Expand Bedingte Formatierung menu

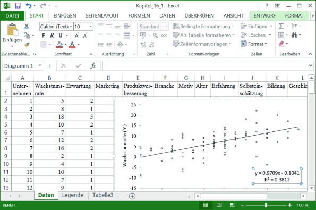(x=203, y=26)
